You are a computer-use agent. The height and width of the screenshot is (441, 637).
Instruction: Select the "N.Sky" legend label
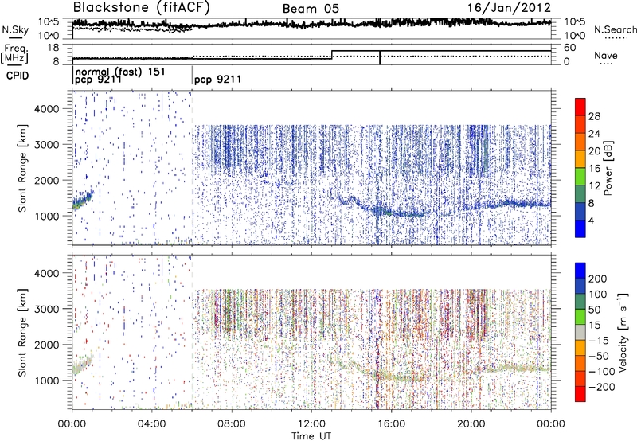click(x=15, y=29)
